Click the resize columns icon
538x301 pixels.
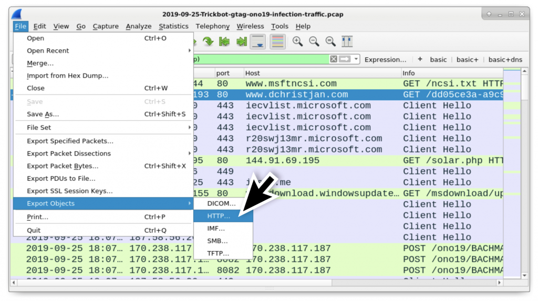[347, 41]
